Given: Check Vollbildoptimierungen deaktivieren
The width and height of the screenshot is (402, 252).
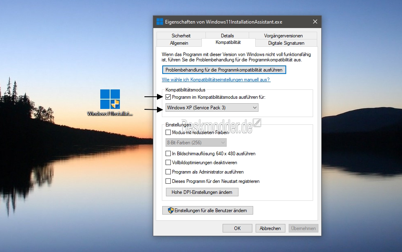Looking at the screenshot, I should tap(168, 163).
